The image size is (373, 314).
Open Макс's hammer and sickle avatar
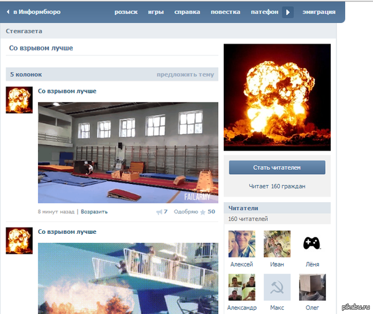pos(277,287)
